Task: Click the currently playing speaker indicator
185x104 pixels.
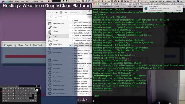Action: pyautogui.click(x=70, y=46)
